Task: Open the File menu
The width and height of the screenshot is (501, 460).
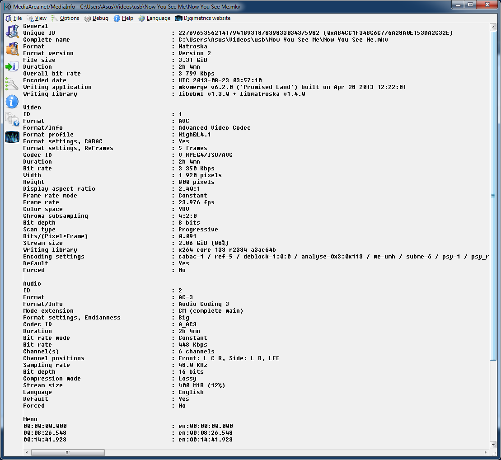Action: coord(14,18)
